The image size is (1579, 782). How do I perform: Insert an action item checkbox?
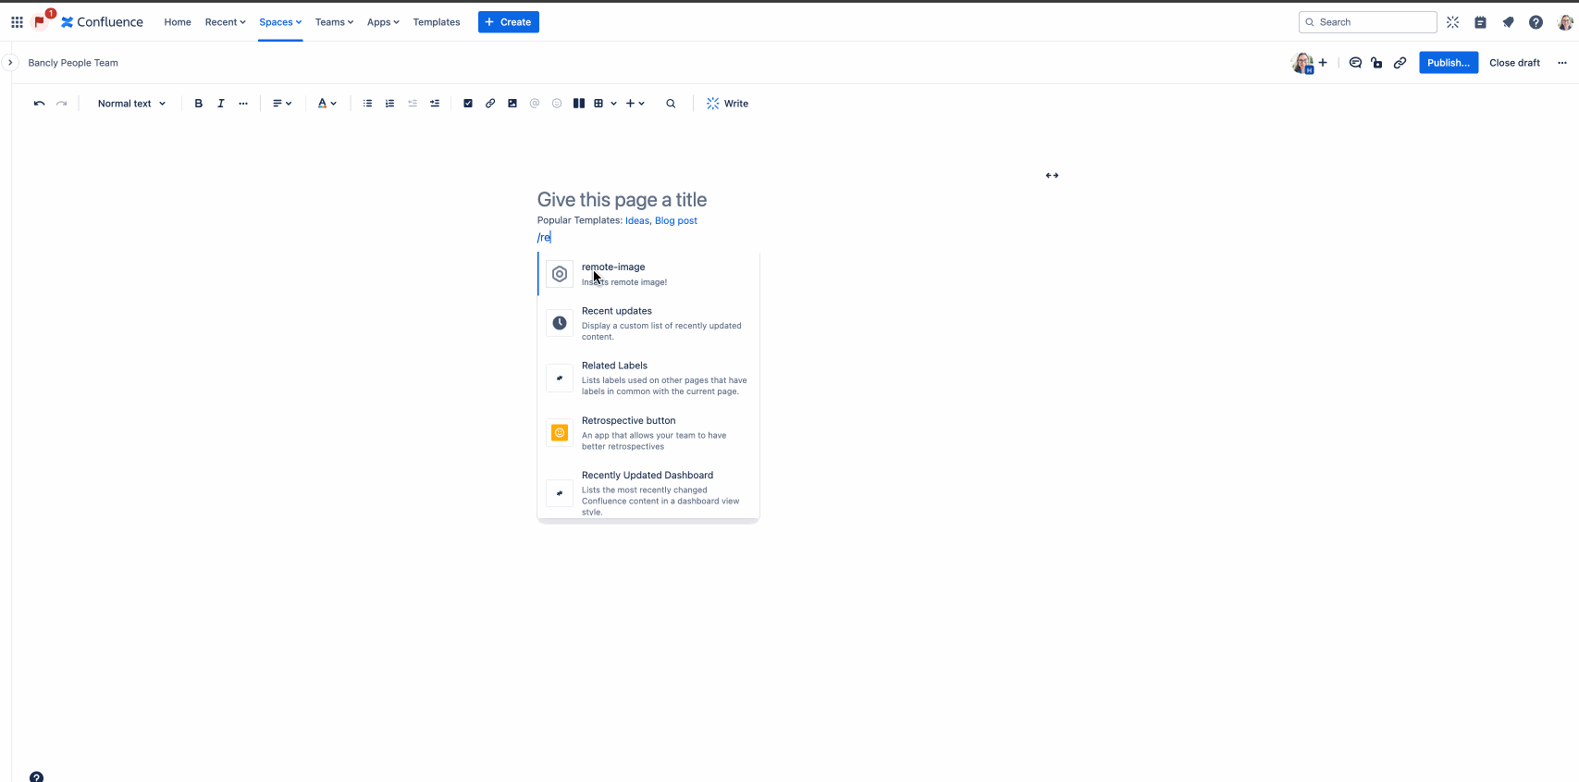468,104
